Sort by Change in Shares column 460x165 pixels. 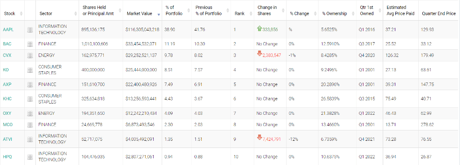pos(267,10)
